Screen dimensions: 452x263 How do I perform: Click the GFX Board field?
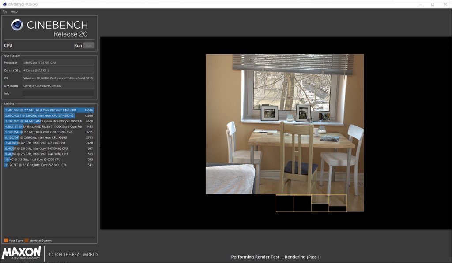pos(58,85)
